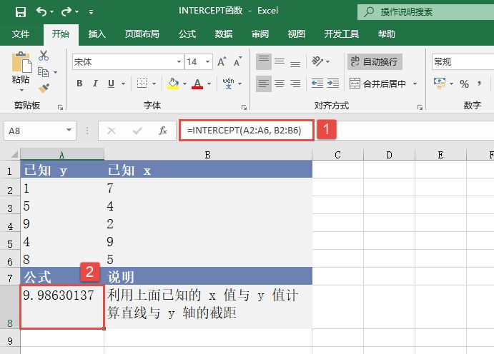Viewport: 494px width, 354px height.
Task: Click the Undo arrow icon
Action: 41,12
